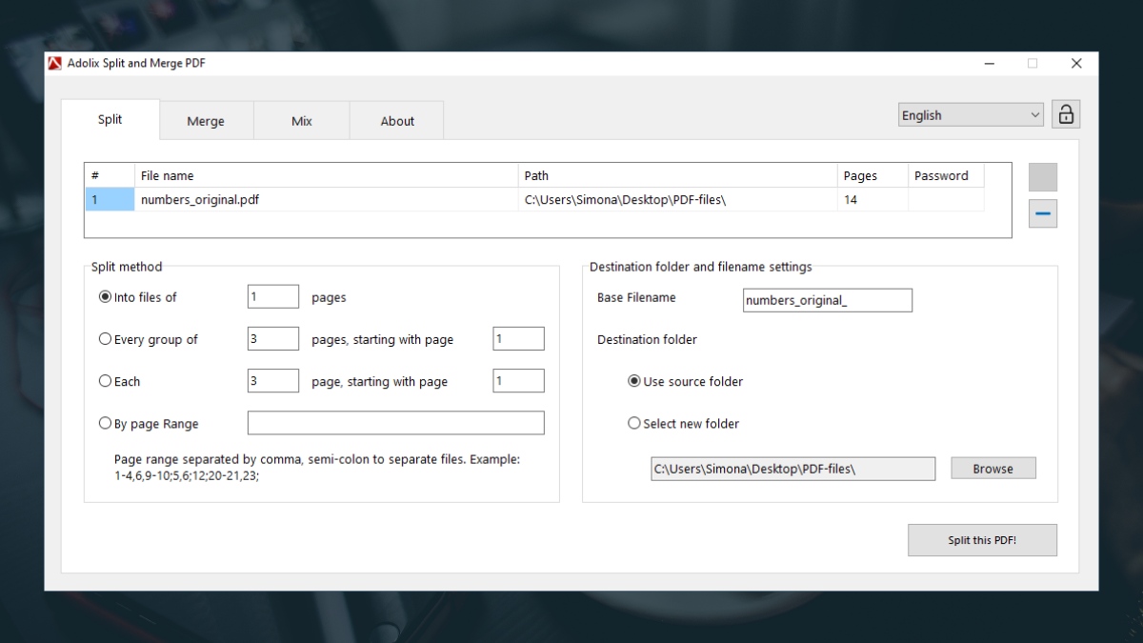The image size is (1143, 643).
Task: Click the page range input field
Action: [396, 423]
